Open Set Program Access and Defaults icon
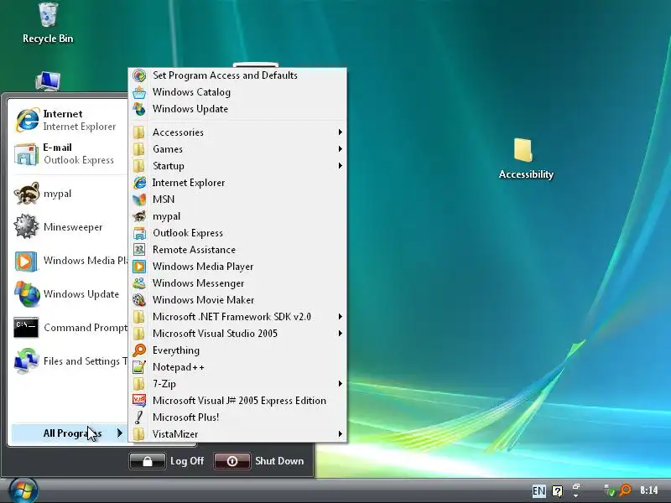The height and width of the screenshot is (503, 671). [139, 75]
